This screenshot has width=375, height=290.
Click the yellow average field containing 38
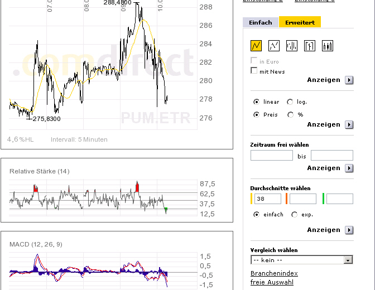[268, 199]
